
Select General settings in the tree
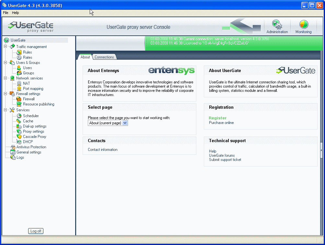click(x=29, y=152)
